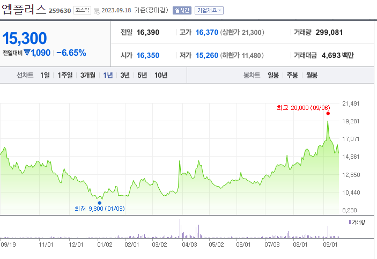Screen dimensions: 377x259
Task: Click the stock name 엠플러스
Action: (x=24, y=10)
